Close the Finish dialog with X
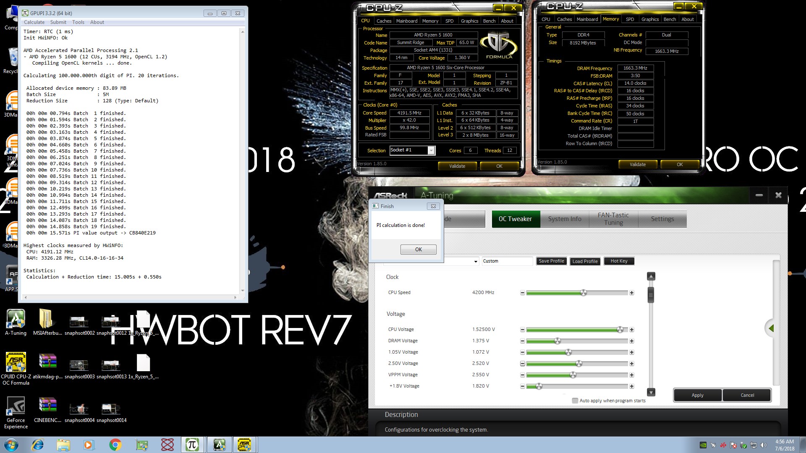806x453 pixels. (x=433, y=206)
